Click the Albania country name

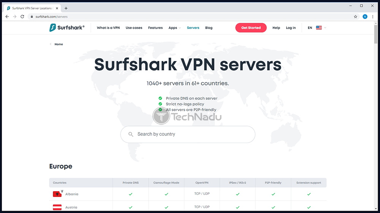point(72,194)
